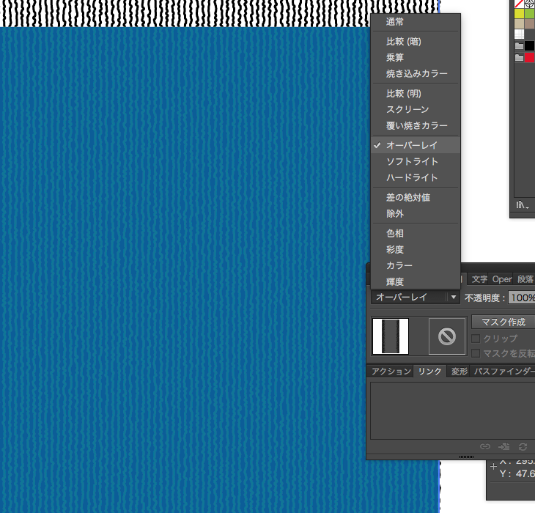The image size is (535, 513).
Task: Click the Links panel empty list area
Action: point(452,410)
